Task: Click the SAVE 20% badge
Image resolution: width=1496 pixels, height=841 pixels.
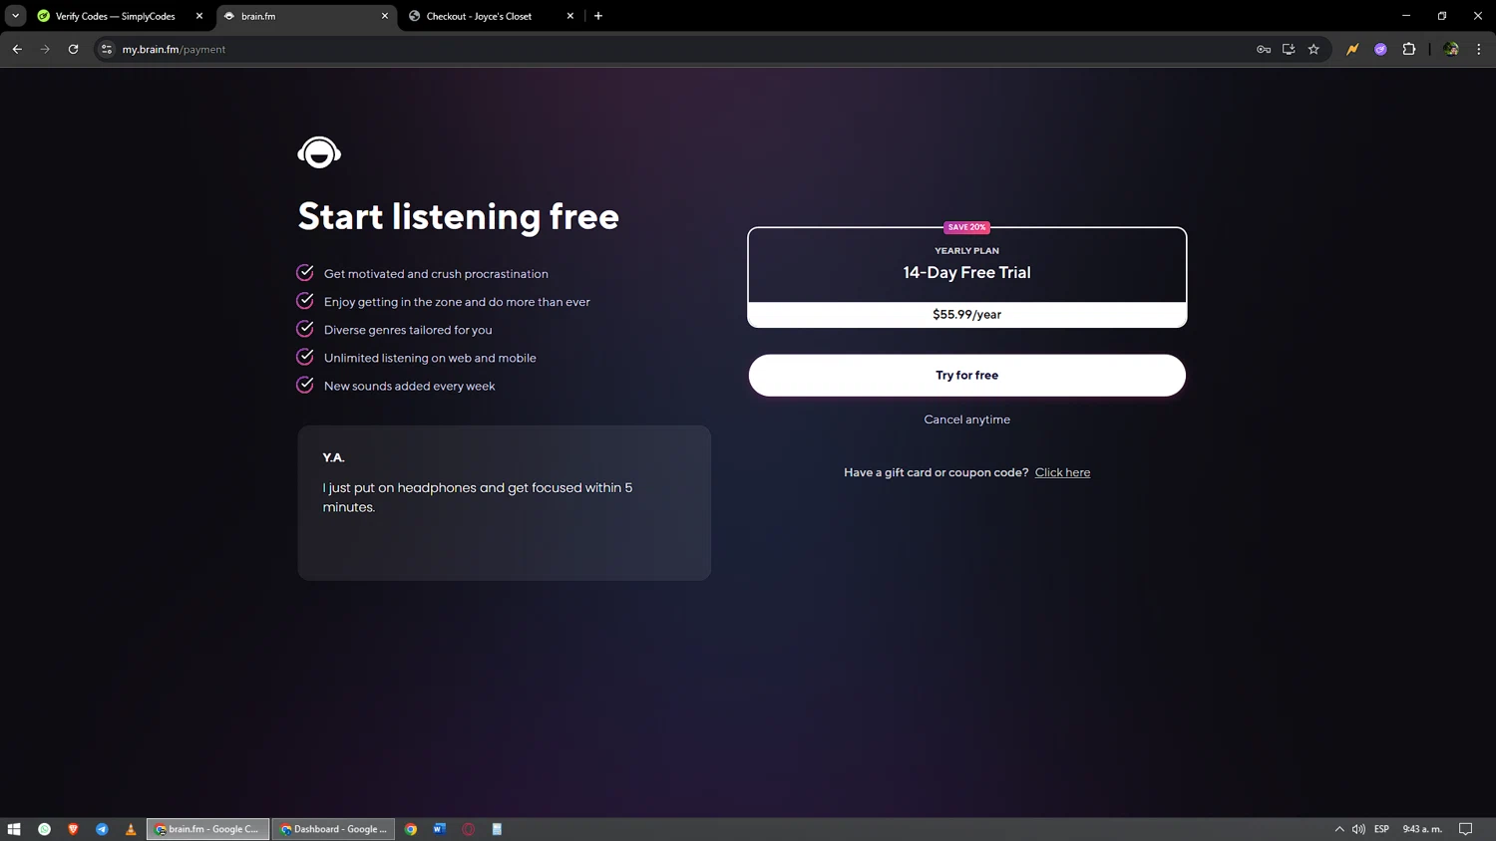Action: tap(966, 227)
